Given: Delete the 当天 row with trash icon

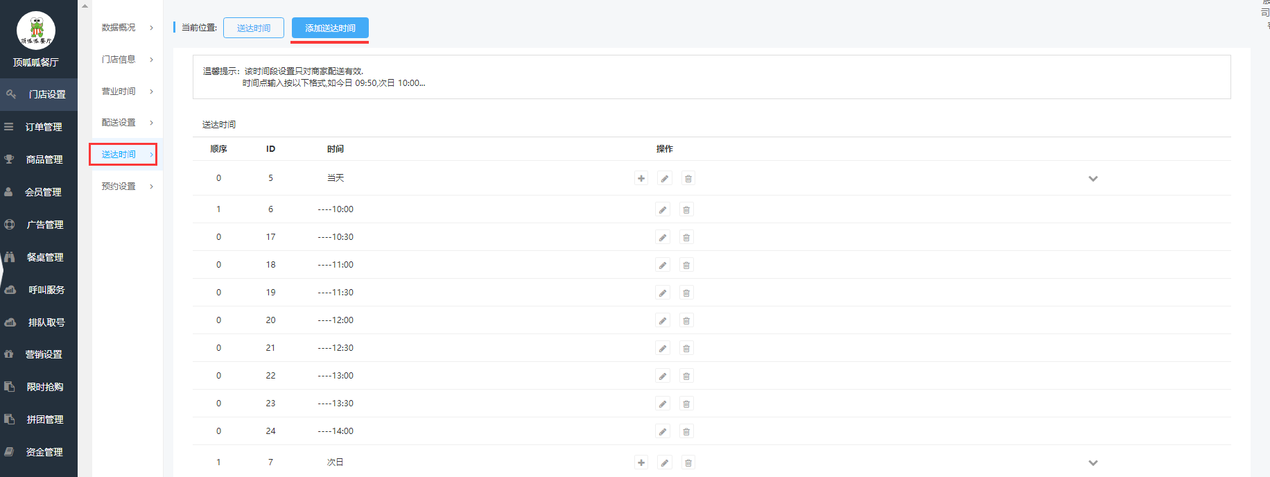Looking at the screenshot, I should point(688,178).
